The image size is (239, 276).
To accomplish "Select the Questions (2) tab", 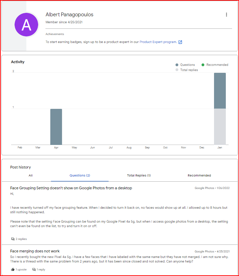I will coord(80,175).
